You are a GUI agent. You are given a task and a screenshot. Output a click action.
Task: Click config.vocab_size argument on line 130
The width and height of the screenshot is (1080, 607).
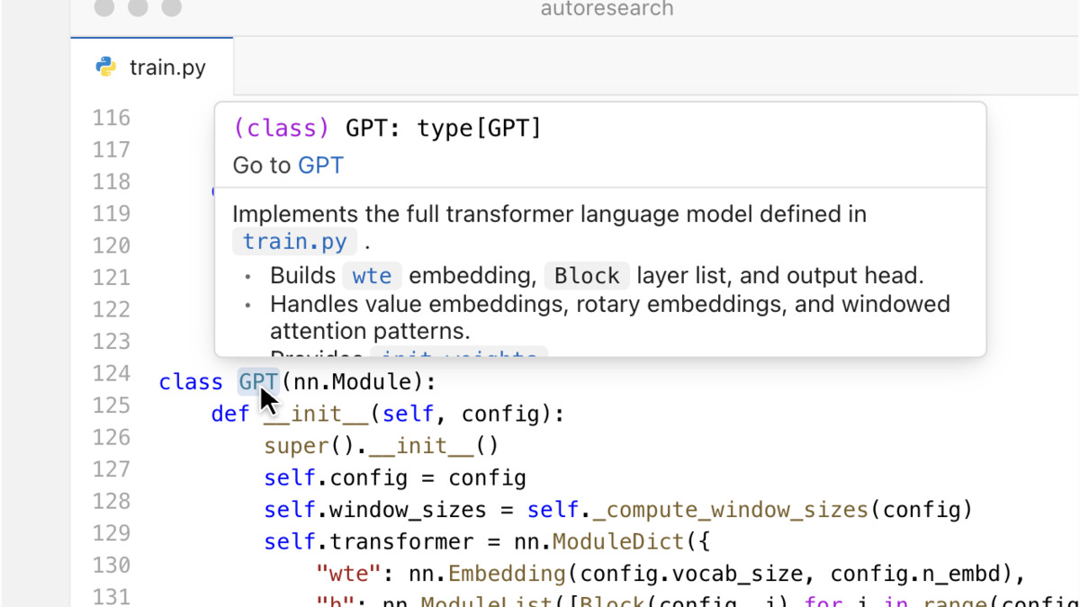[698, 574]
